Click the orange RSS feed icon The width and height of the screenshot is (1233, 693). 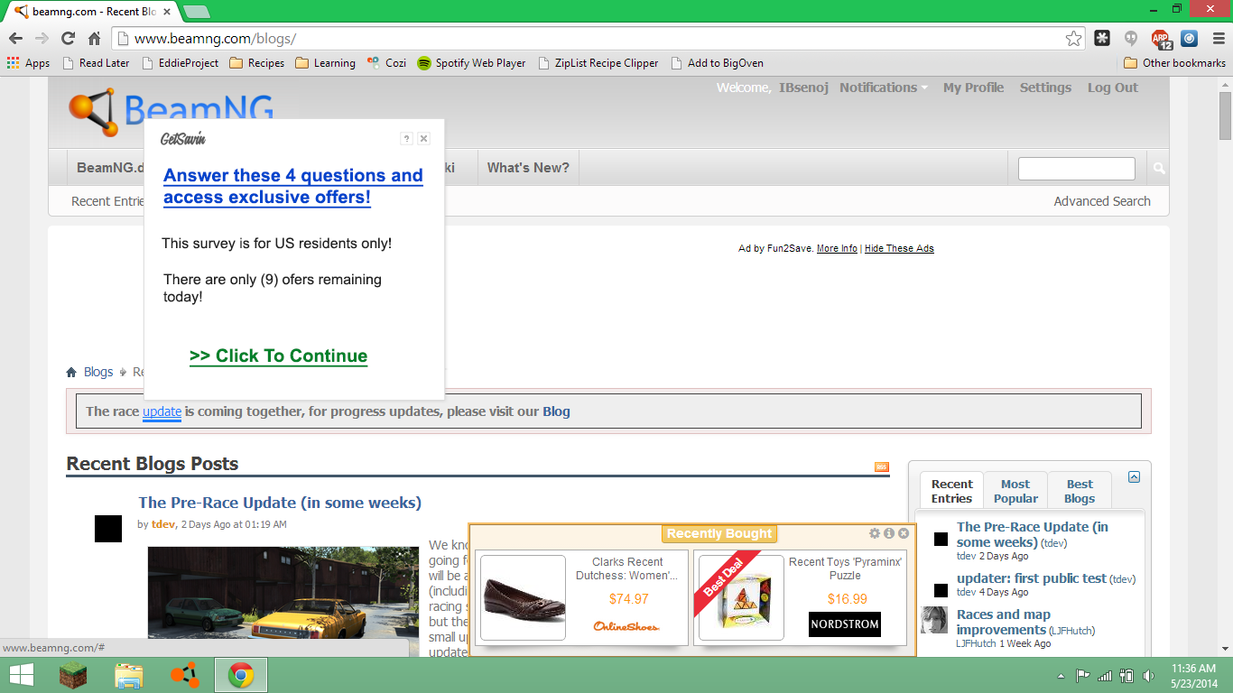pyautogui.click(x=882, y=467)
